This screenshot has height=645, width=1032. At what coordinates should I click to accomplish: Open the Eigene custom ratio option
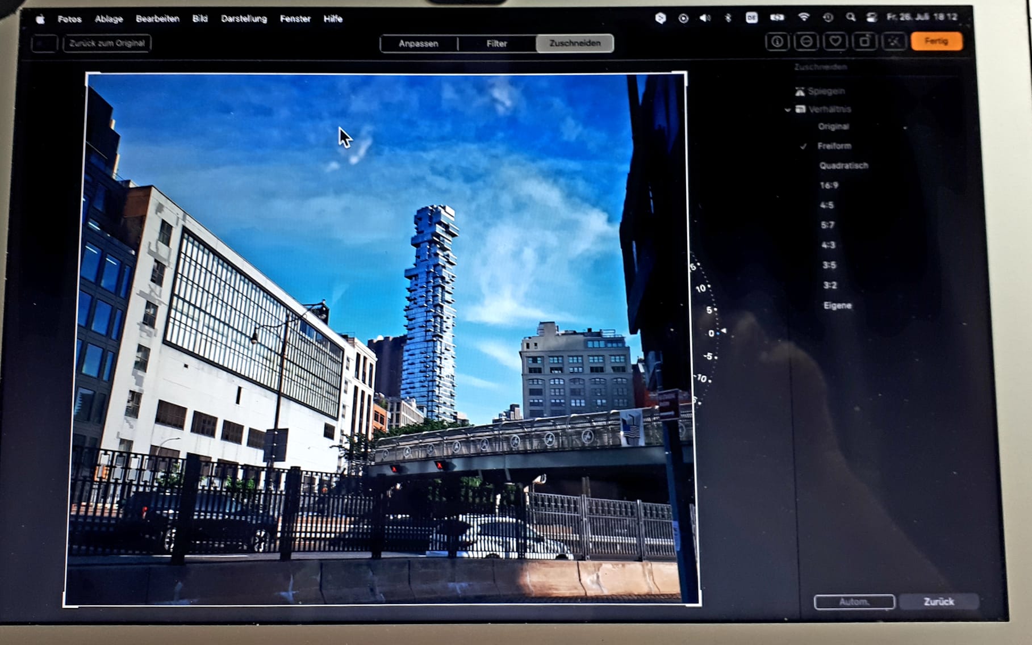[x=837, y=305]
